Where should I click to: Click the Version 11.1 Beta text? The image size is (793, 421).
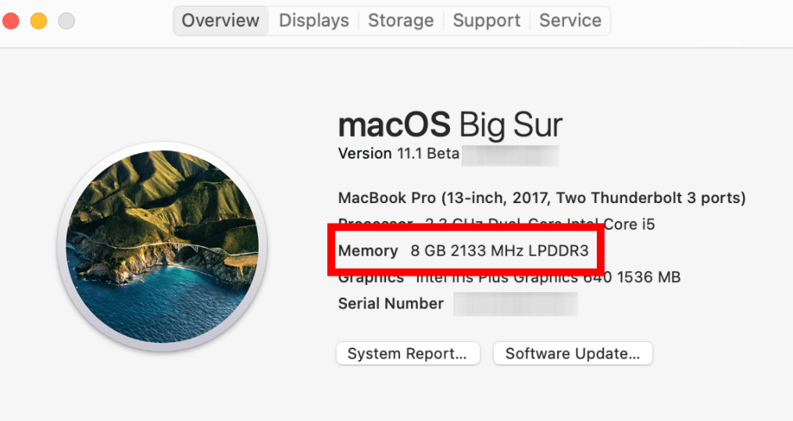pyautogui.click(x=398, y=154)
